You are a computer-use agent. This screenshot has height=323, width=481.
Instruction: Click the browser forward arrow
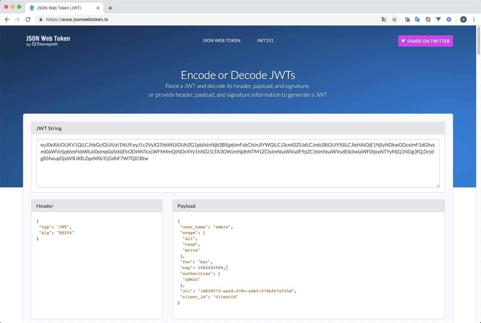click(18, 19)
